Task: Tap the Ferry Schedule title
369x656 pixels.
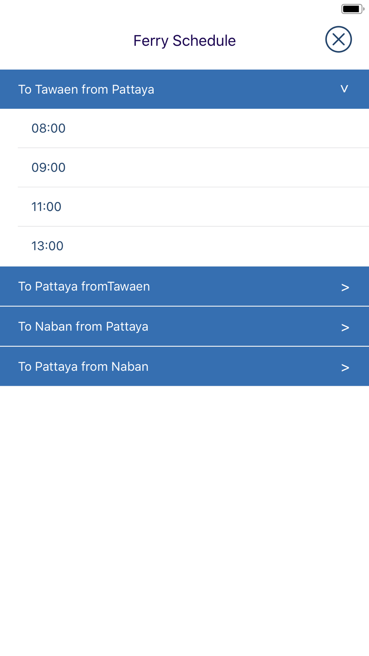Action: (184, 41)
